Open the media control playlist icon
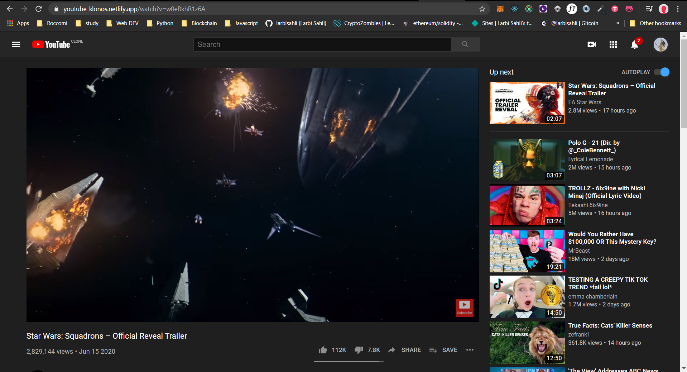The image size is (687, 372). (649, 9)
